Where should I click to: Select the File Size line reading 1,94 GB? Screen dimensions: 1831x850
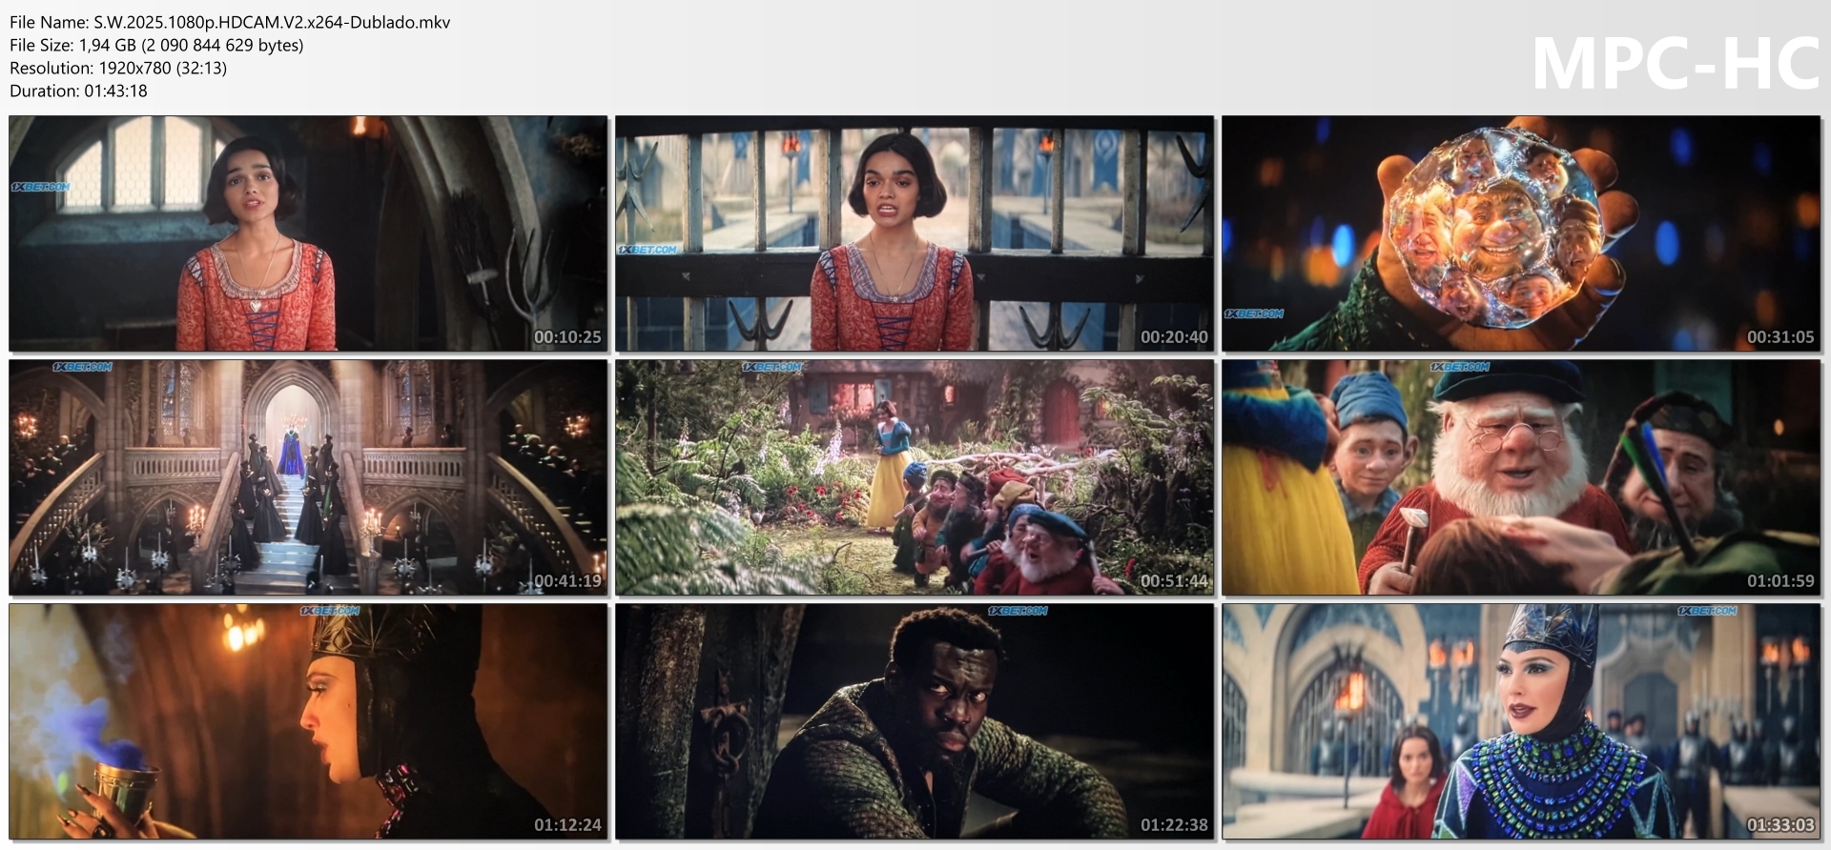[x=156, y=45]
